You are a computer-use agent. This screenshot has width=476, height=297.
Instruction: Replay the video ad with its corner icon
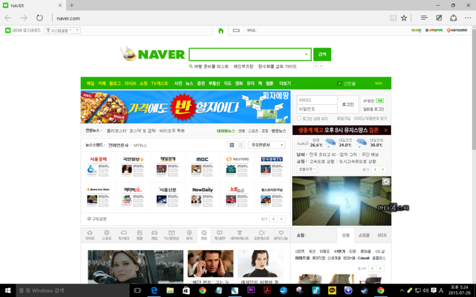[386, 182]
